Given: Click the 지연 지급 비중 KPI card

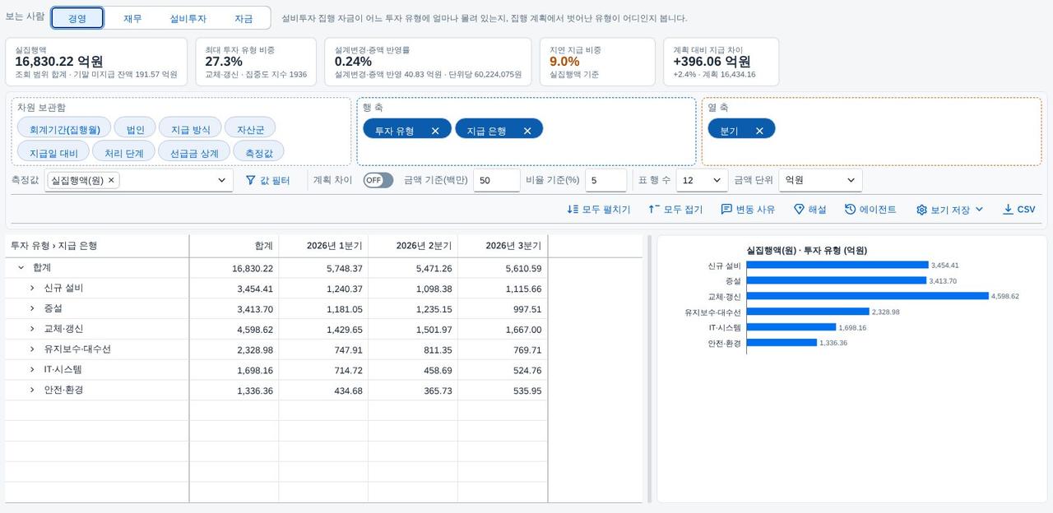Looking at the screenshot, I should (597, 62).
